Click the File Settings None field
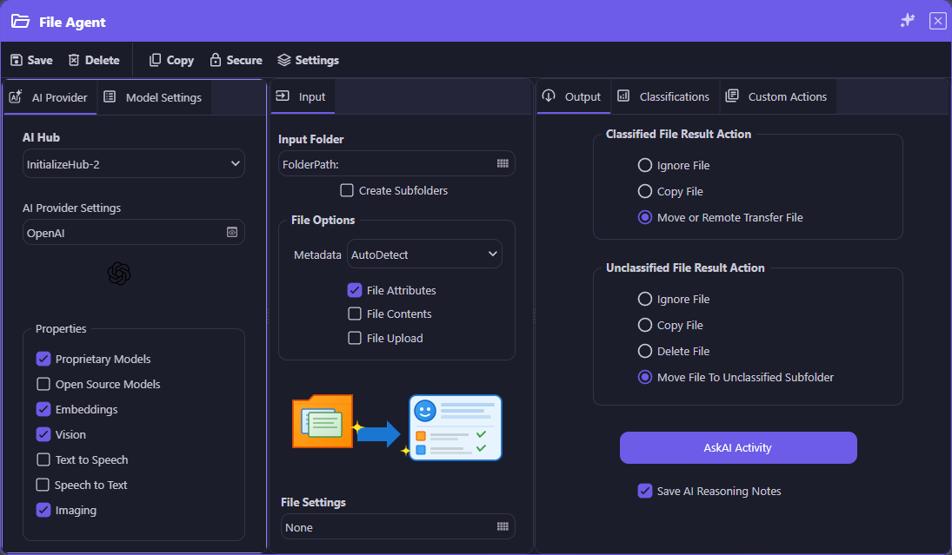The image size is (952, 555). [397, 526]
